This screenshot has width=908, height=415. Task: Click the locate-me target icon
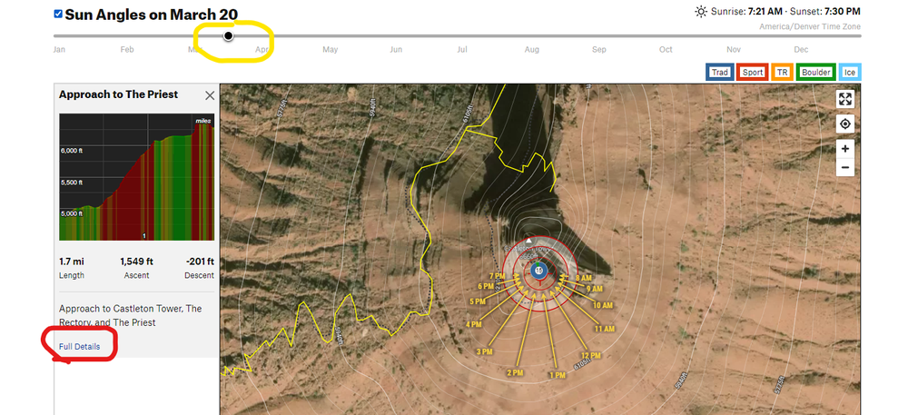coord(845,124)
